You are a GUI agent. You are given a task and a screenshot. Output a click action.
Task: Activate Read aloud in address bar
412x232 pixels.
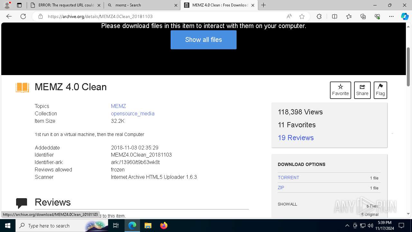click(x=289, y=16)
